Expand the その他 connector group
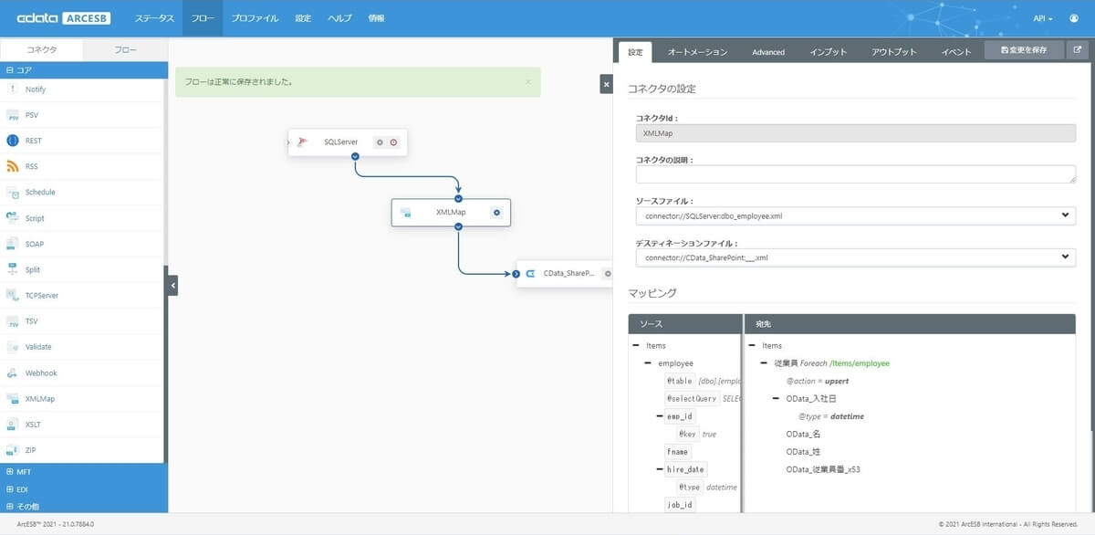 click(10, 506)
